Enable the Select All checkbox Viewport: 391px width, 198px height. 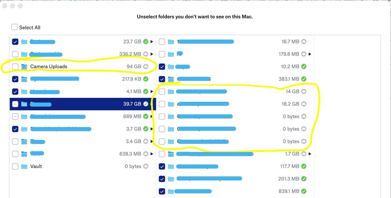coord(14,27)
